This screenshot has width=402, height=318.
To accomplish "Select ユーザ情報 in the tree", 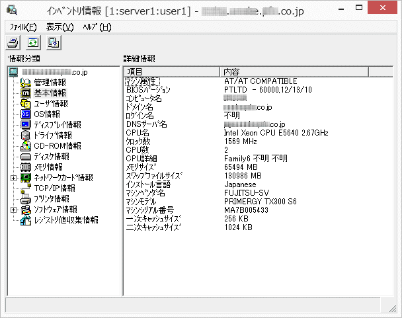I will [x=51, y=103].
